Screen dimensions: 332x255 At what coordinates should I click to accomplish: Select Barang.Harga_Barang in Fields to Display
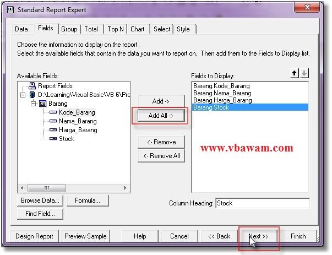tap(250, 100)
